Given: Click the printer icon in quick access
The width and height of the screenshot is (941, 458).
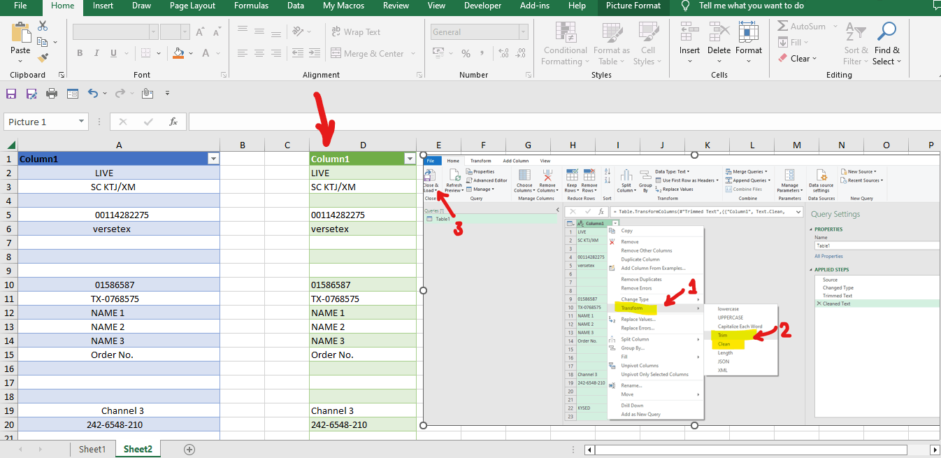Looking at the screenshot, I should (52, 94).
